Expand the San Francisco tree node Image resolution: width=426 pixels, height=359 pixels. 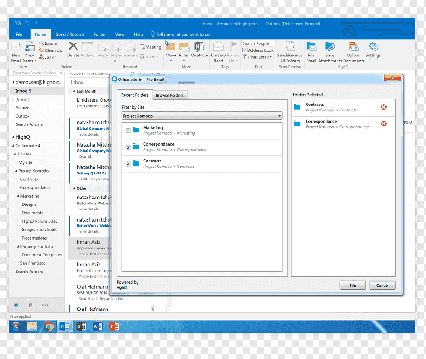[x=18, y=263]
